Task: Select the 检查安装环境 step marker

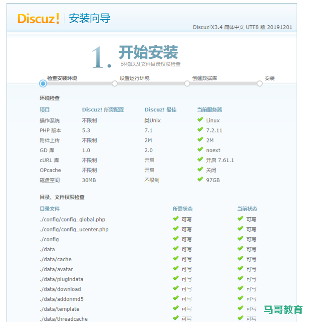Action: click(43, 84)
